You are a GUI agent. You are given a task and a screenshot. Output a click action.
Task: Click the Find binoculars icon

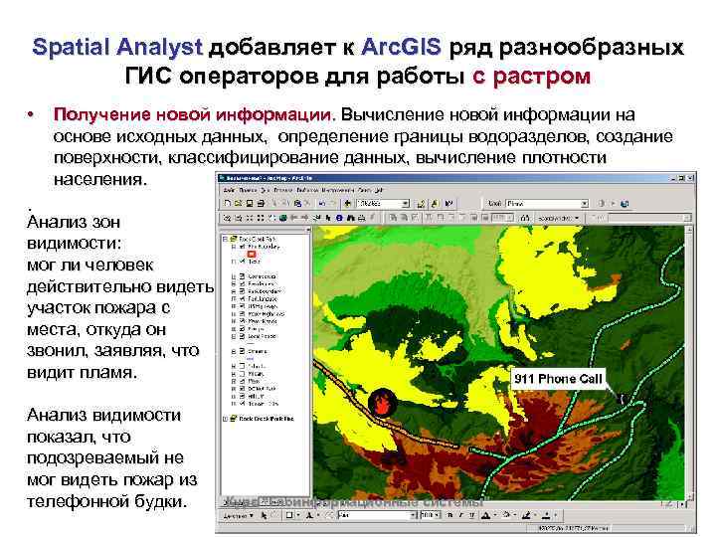(x=351, y=218)
